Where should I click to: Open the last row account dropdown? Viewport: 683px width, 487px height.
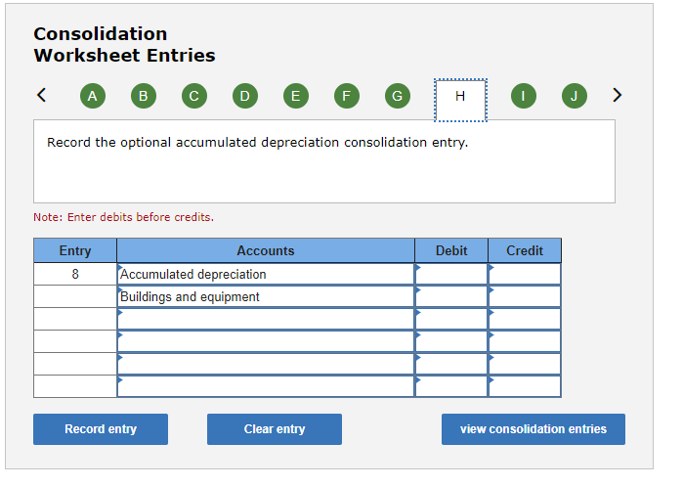point(266,386)
